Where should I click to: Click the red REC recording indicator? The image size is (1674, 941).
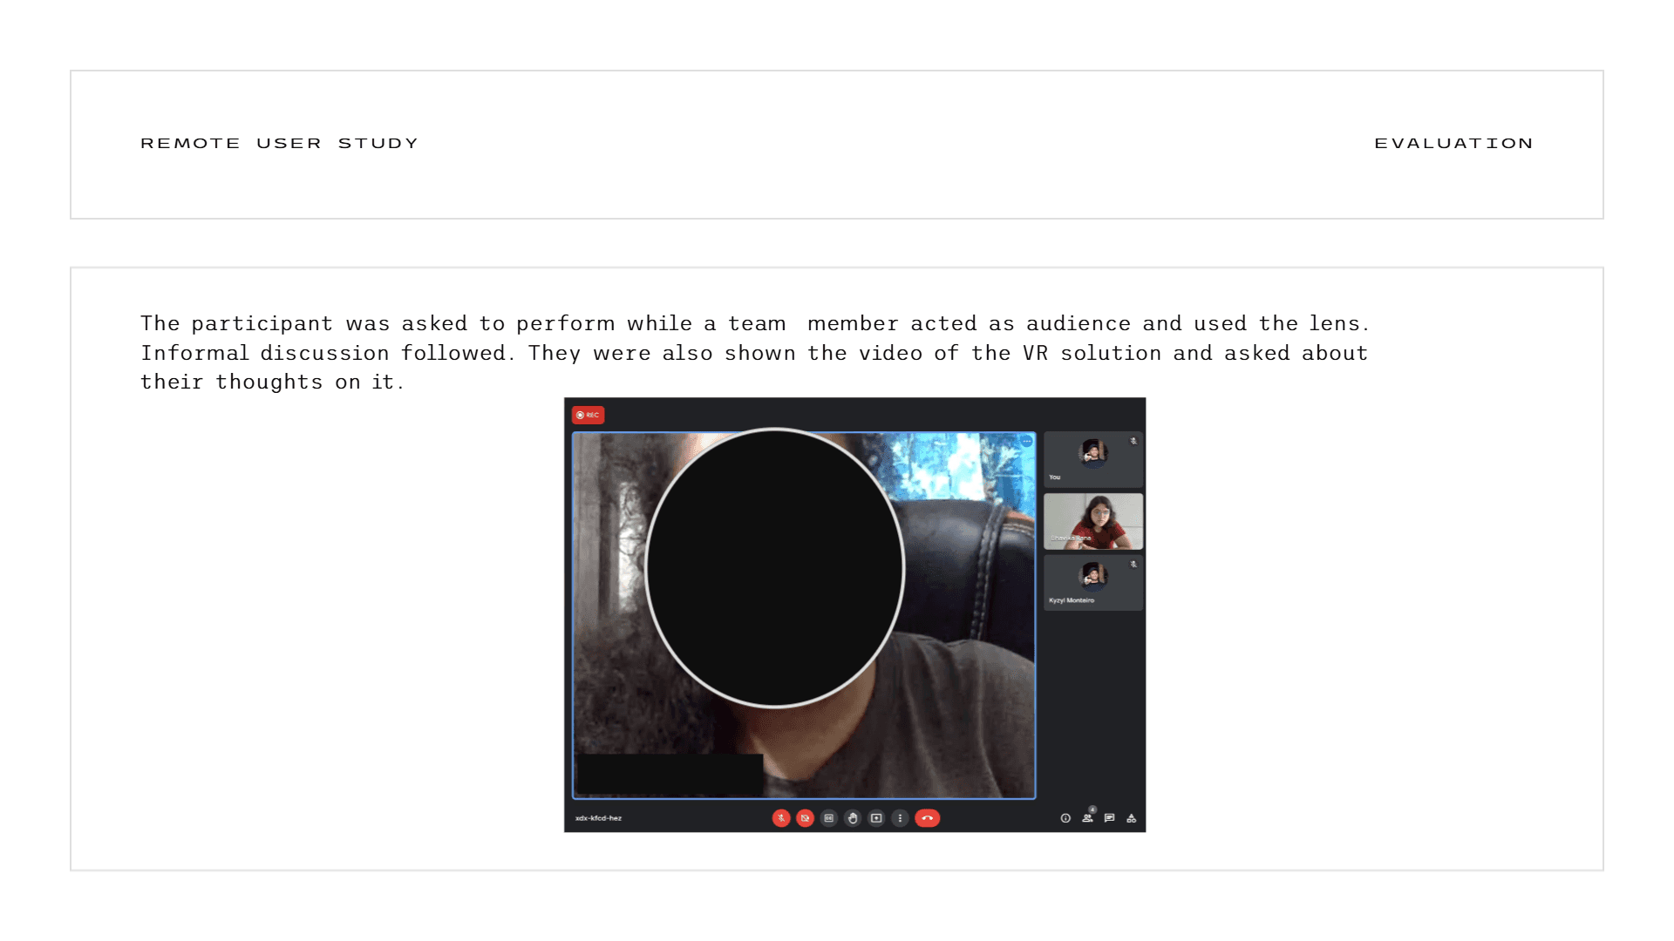pyautogui.click(x=588, y=416)
